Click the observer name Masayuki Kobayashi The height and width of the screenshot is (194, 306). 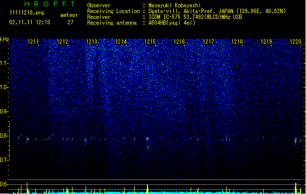[175, 5]
